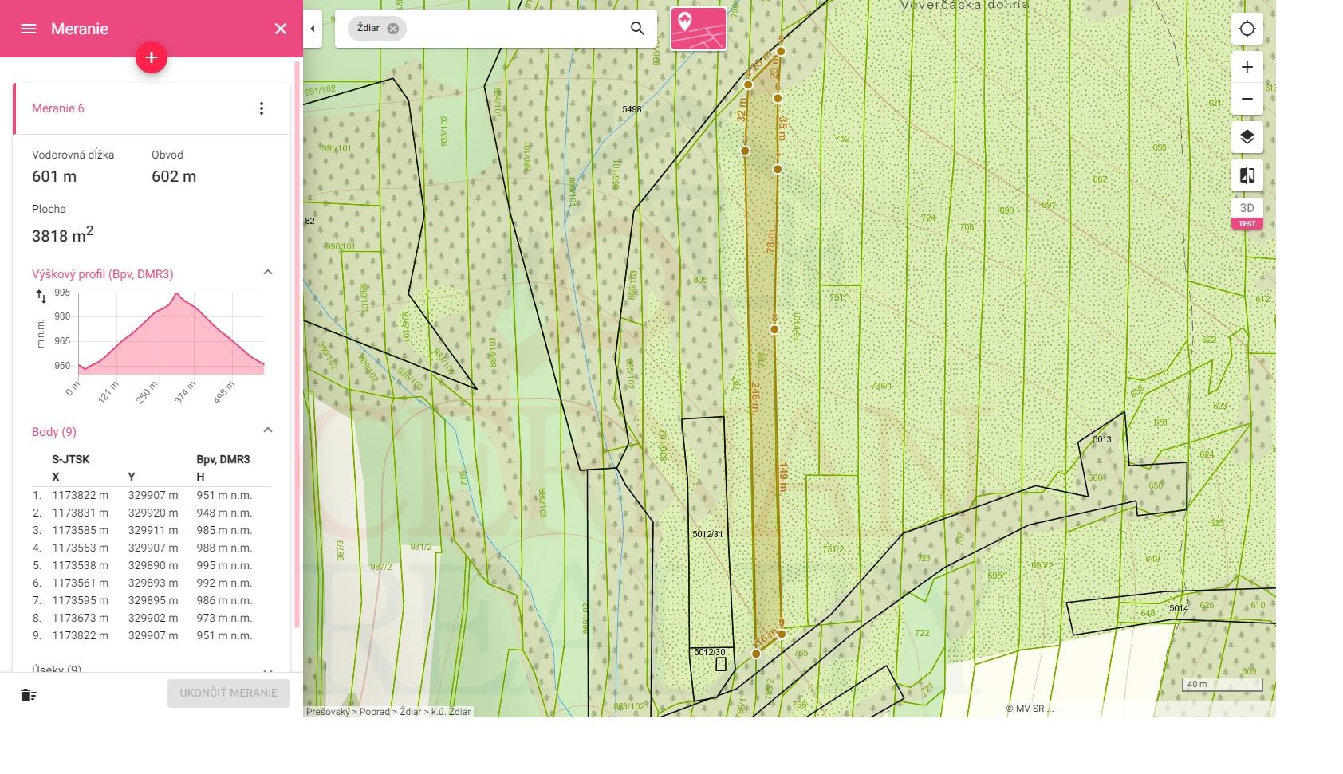Click the UKONČIŤ MERANIE button
This screenshot has width=1343, height=774.
coord(229,693)
